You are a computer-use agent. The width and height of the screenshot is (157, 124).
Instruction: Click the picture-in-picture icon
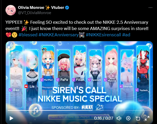click(138, 118)
